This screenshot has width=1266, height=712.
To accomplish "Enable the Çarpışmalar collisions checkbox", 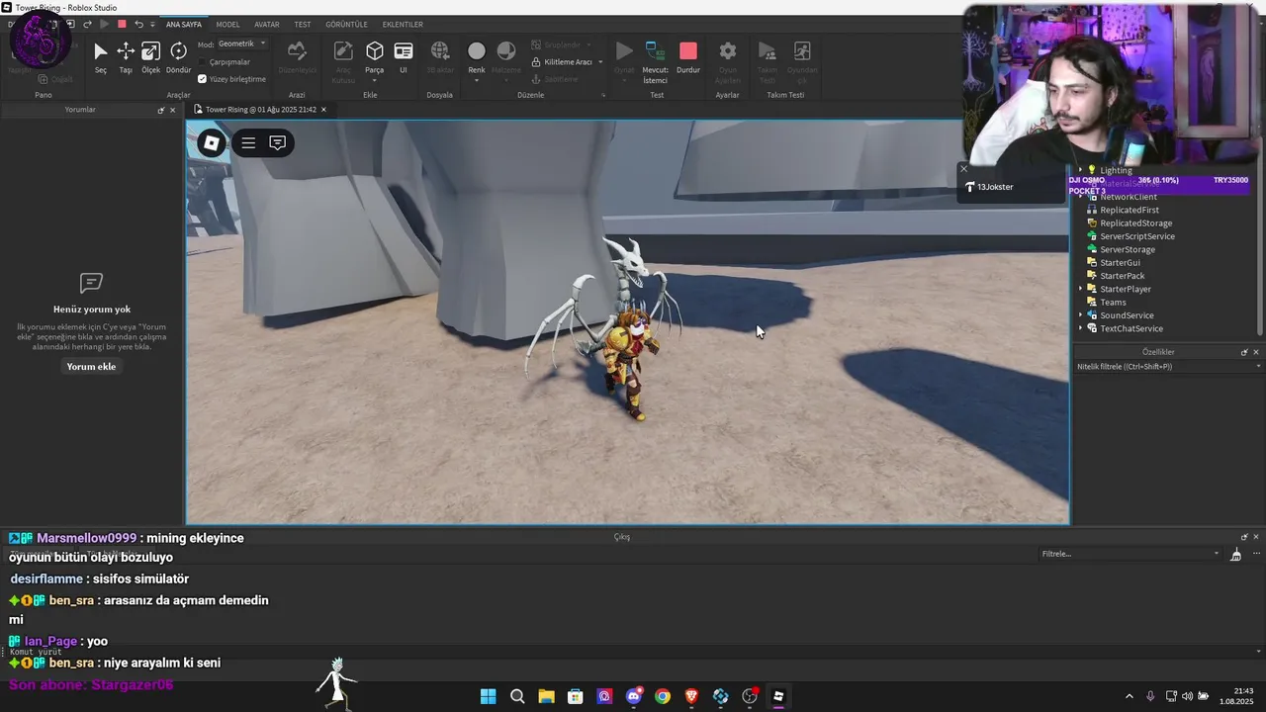I will (x=202, y=62).
